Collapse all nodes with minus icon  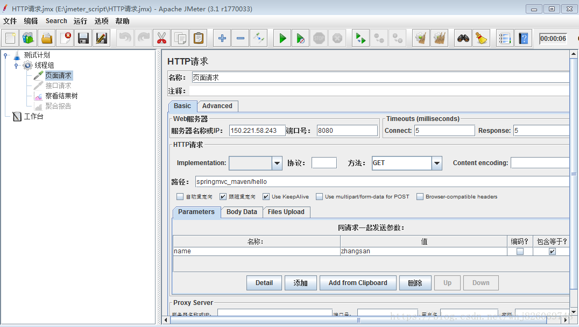point(241,38)
